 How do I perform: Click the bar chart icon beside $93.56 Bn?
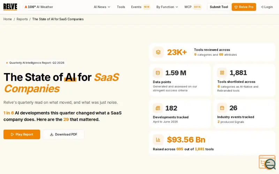click(158, 140)
